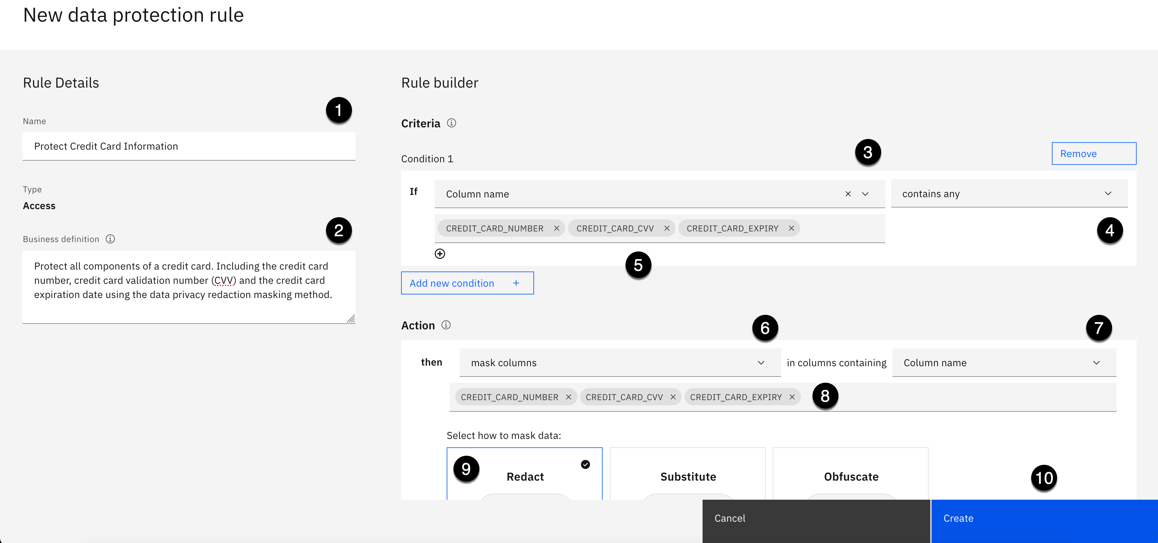1158x543 pixels.
Task: Click the circled plus icon under condition tags
Action: coord(440,254)
